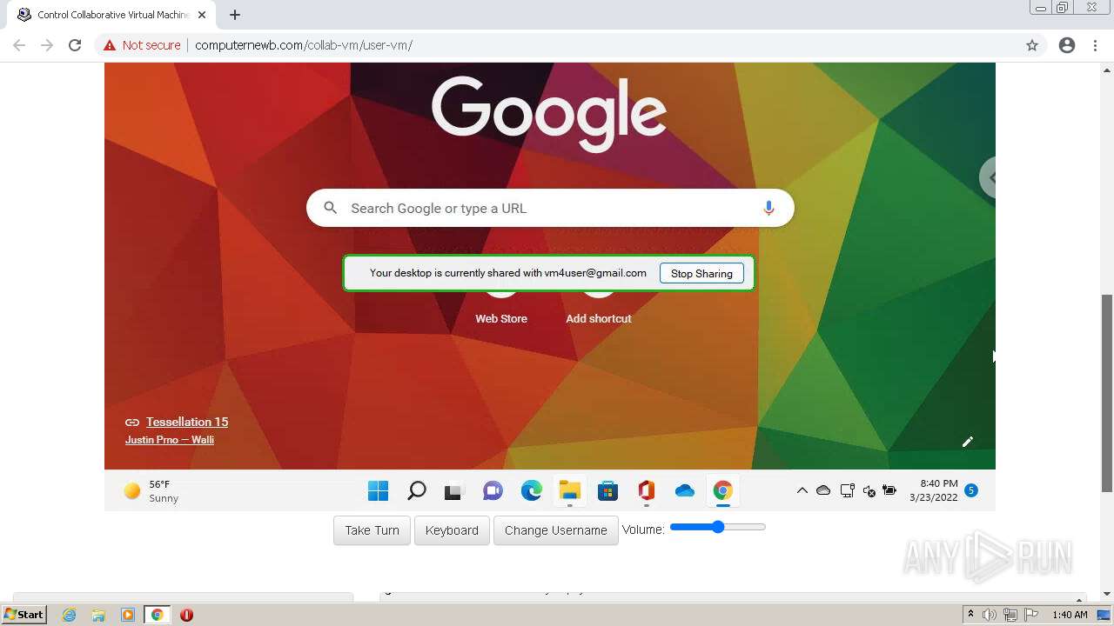Open a new browser tab
The width and height of the screenshot is (1114, 626).
[235, 15]
